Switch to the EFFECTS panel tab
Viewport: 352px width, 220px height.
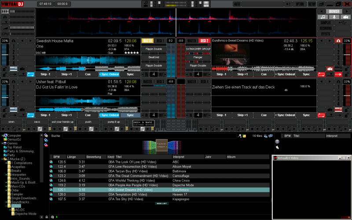[326, 34]
